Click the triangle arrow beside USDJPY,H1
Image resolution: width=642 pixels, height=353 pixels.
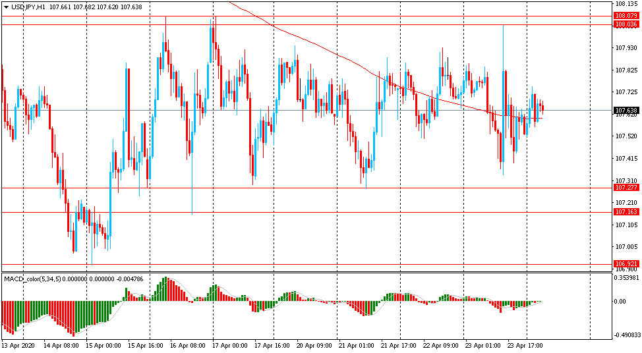coord(6,7)
